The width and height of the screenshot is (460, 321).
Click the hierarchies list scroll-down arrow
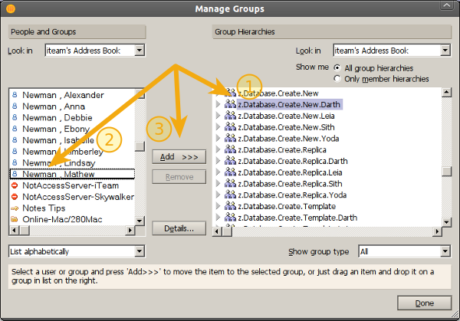click(x=446, y=222)
